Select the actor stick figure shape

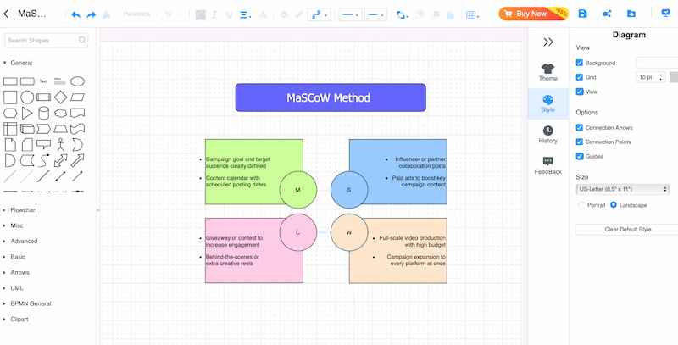[60, 145]
